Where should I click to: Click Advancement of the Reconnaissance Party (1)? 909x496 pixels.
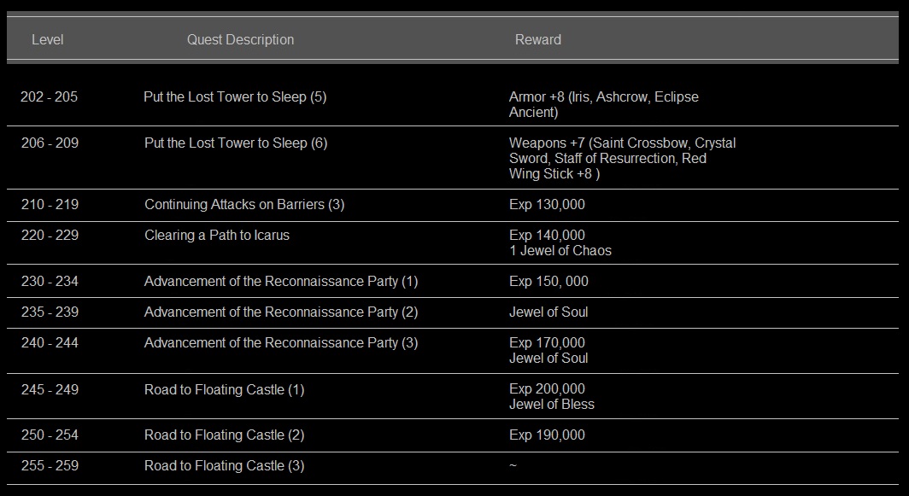coord(283,281)
